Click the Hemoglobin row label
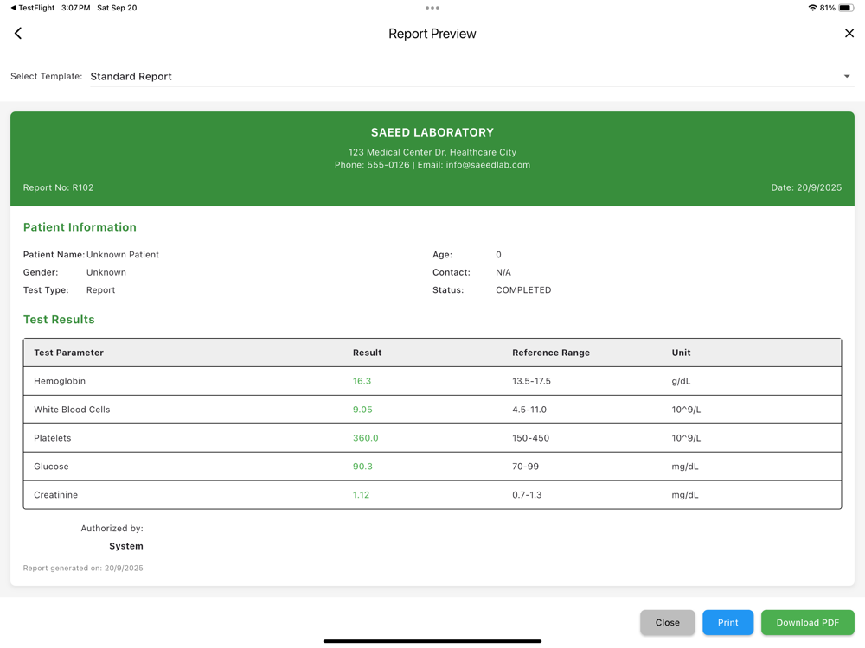This screenshot has height=648, width=865. pyautogui.click(x=60, y=381)
